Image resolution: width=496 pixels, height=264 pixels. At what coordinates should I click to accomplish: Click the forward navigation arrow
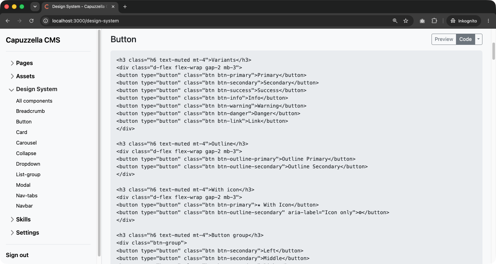point(20,21)
